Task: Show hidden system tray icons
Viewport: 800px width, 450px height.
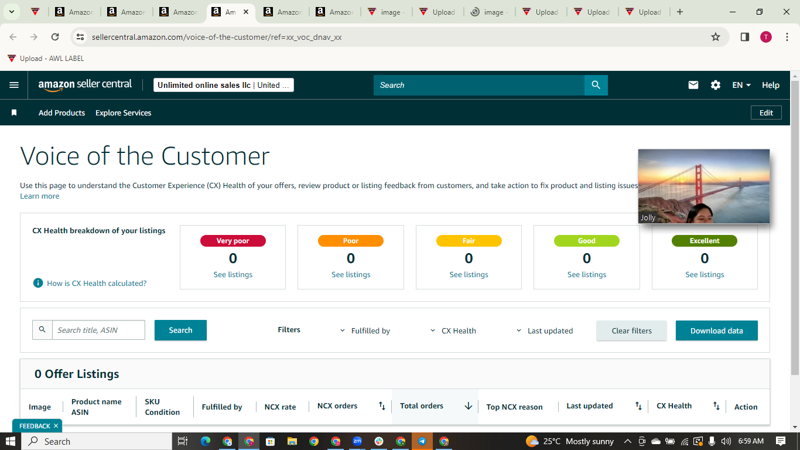Action: tap(627, 441)
